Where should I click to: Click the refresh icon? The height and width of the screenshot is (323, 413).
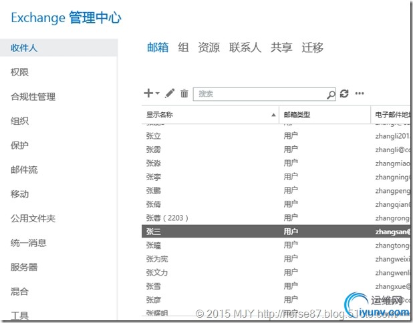coord(344,93)
